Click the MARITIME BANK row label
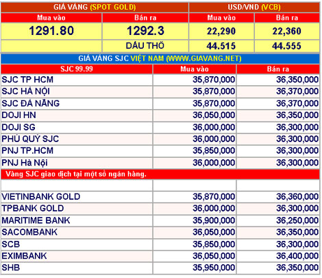322x278 pixels. [36, 220]
